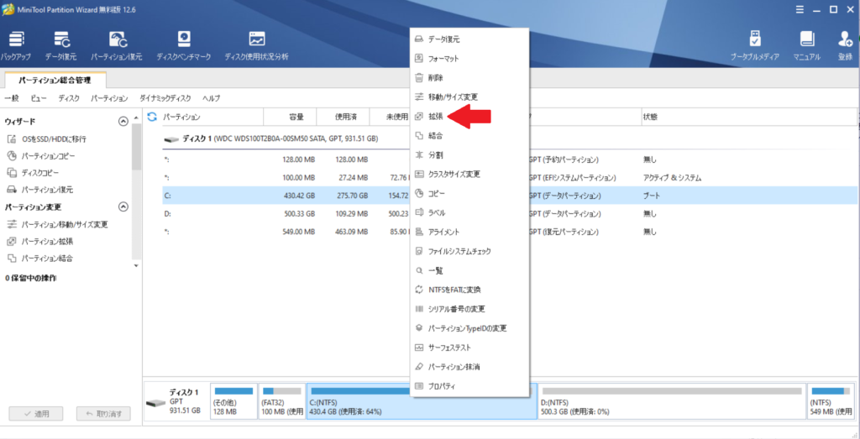Click パーティション結合 in the sidebar
The image size is (860, 439).
(40, 259)
